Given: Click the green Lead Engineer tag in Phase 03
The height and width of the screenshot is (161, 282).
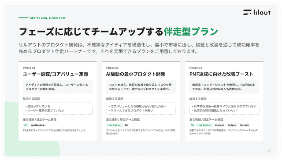Looking at the screenshot, I should point(204,125).
